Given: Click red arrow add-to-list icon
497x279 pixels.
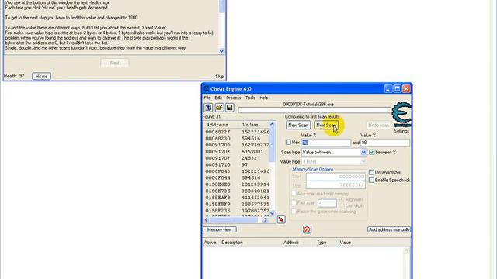Looking at the screenshot, I should point(281,219).
